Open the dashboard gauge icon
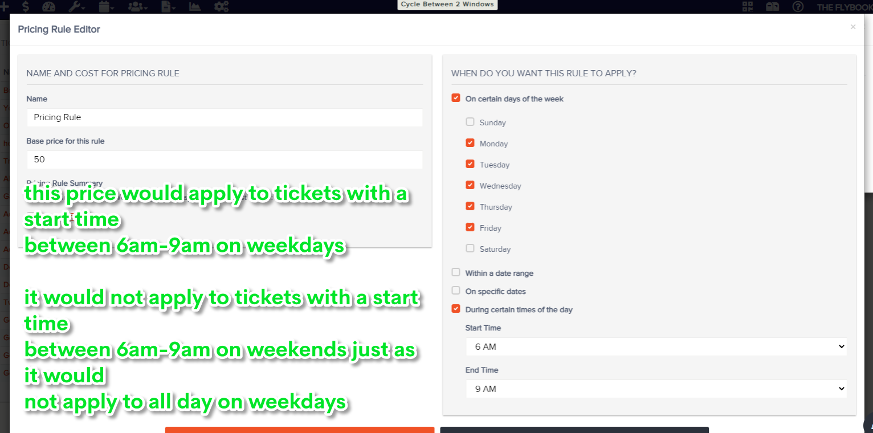Screen dimensions: 873x433 (49, 6)
